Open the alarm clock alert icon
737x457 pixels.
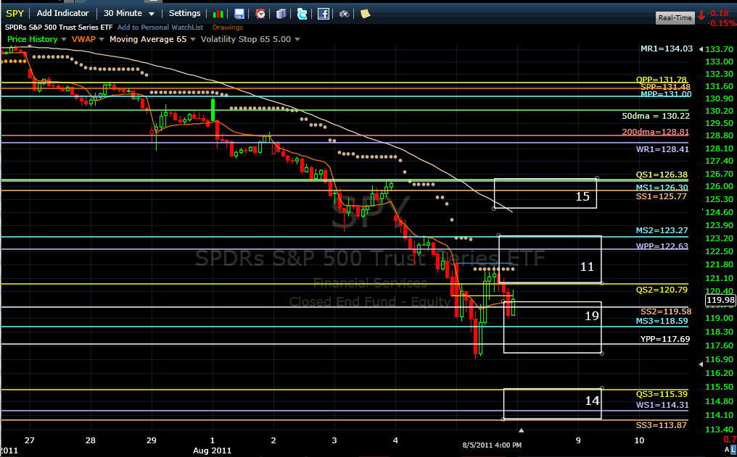(260, 14)
